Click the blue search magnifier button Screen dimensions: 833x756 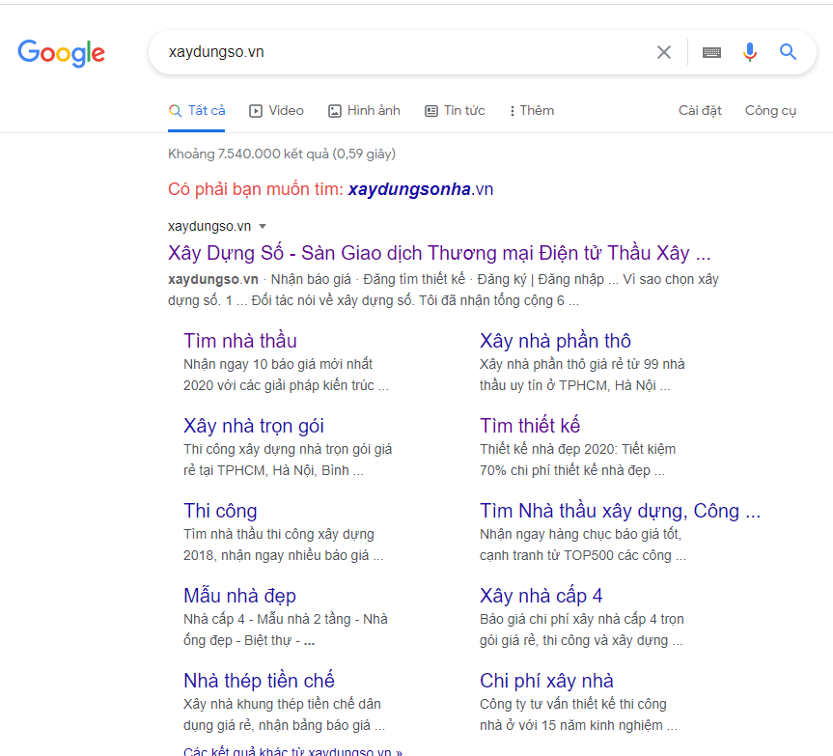pyautogui.click(x=789, y=52)
